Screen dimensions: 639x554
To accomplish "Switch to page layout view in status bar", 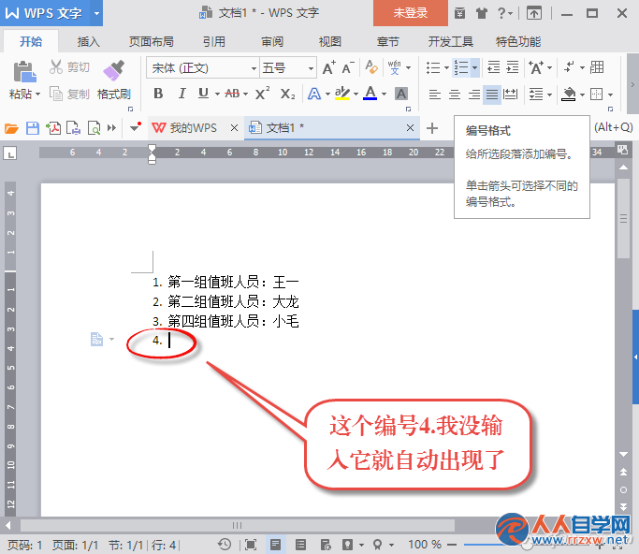I will tap(275, 545).
